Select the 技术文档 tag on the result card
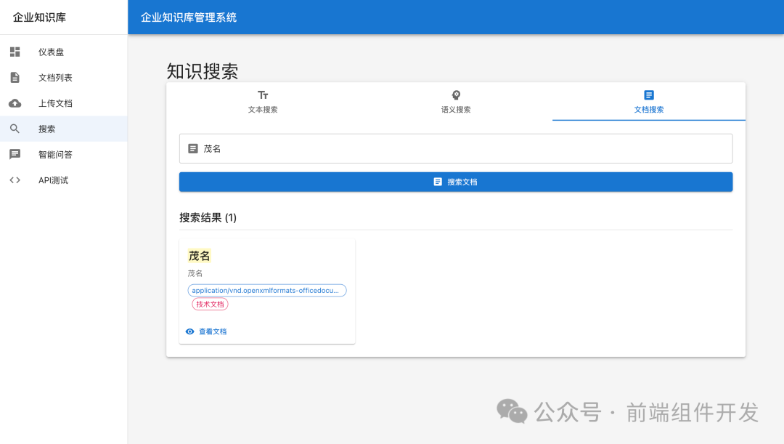The width and height of the screenshot is (784, 444). pyautogui.click(x=211, y=304)
